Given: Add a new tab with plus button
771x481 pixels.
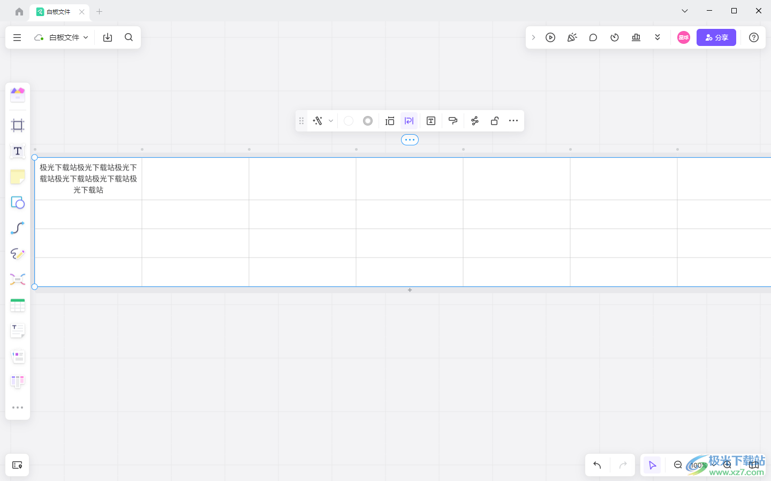Looking at the screenshot, I should (99, 11).
